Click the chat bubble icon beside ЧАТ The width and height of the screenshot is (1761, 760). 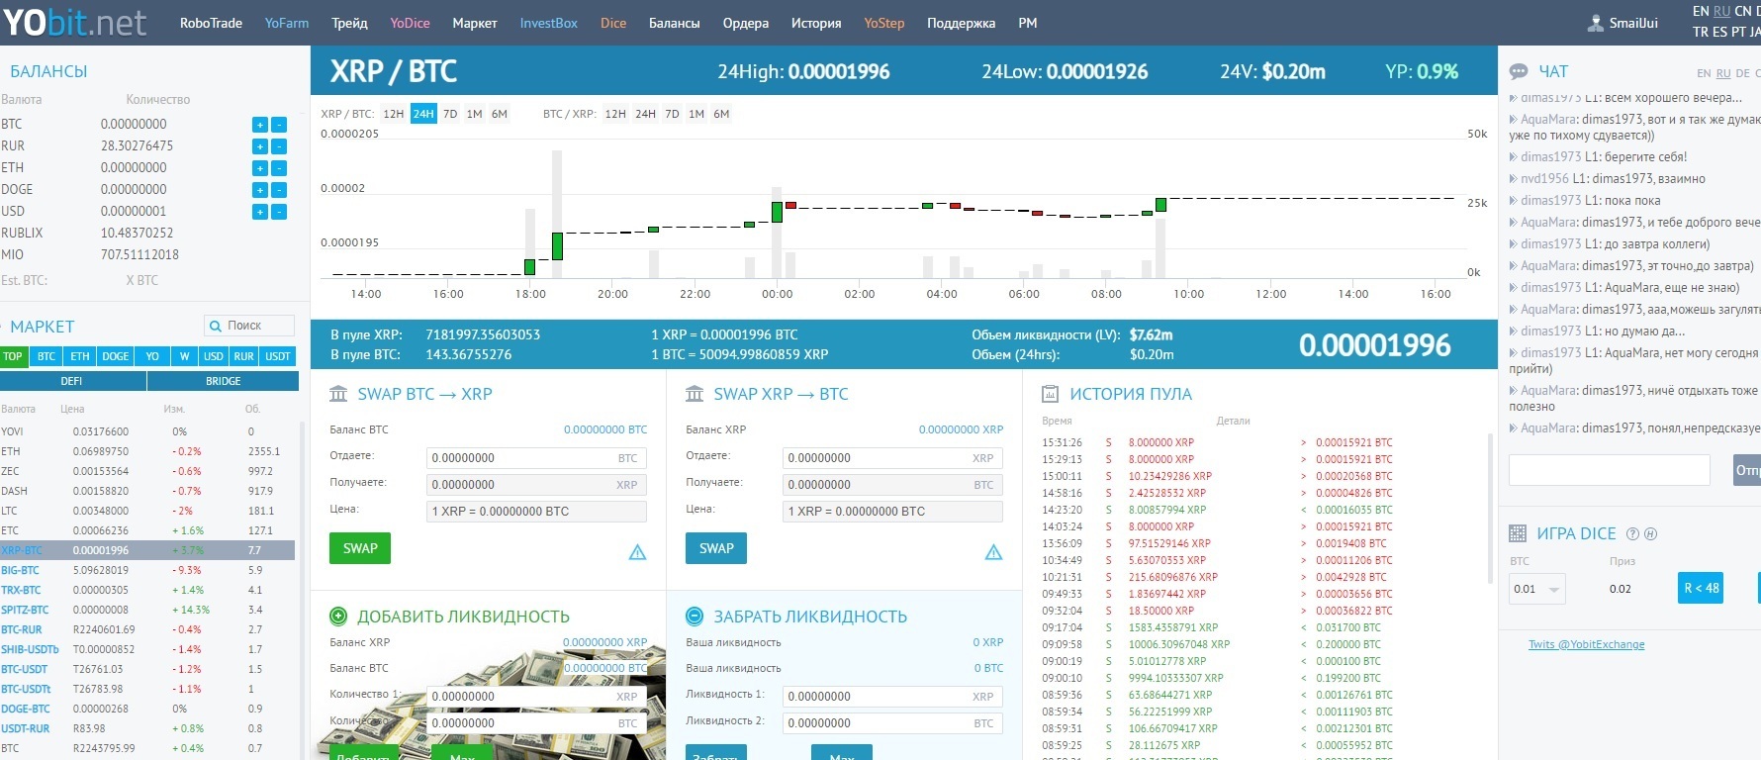(1519, 72)
